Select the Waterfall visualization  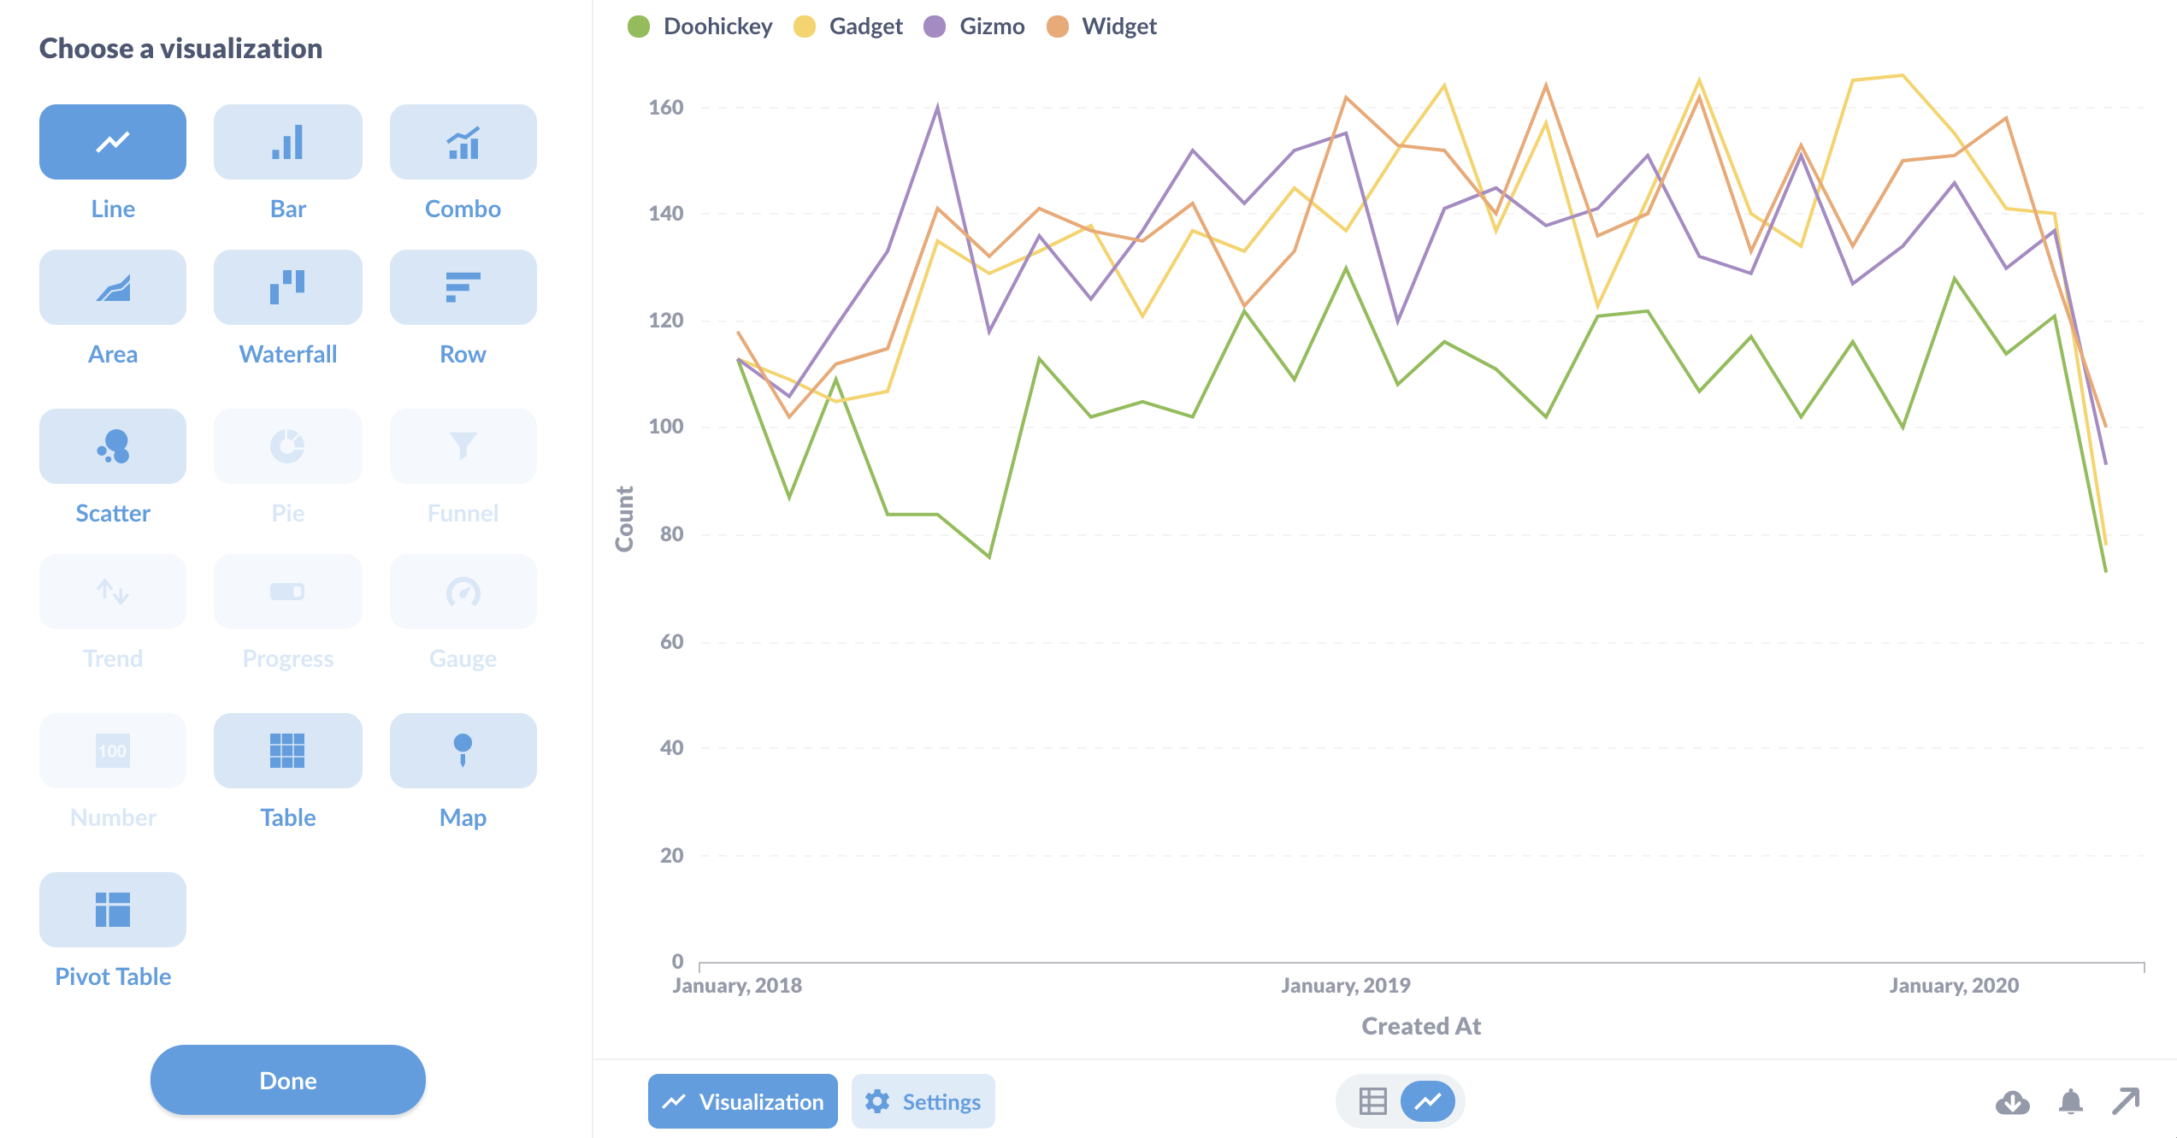tap(287, 287)
